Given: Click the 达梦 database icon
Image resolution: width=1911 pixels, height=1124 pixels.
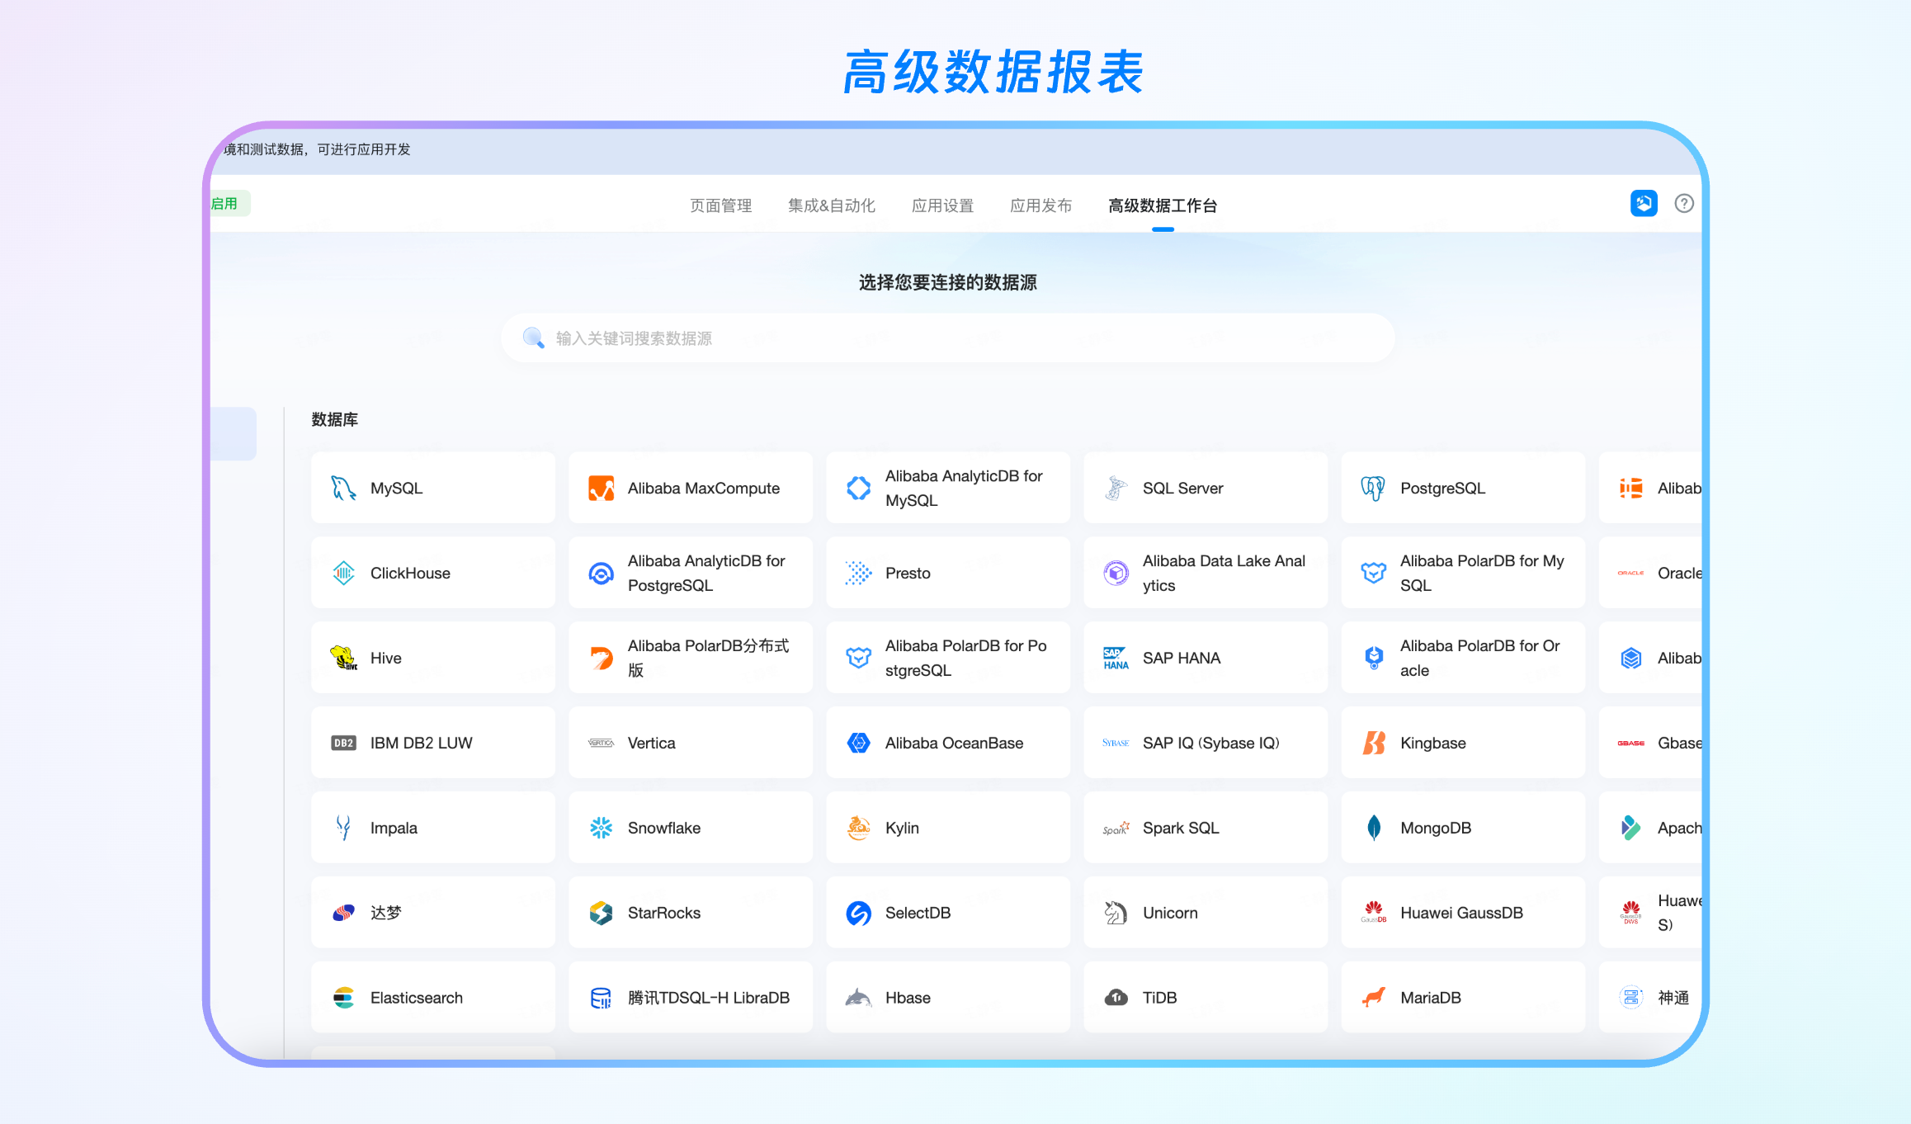Looking at the screenshot, I should pos(343,913).
